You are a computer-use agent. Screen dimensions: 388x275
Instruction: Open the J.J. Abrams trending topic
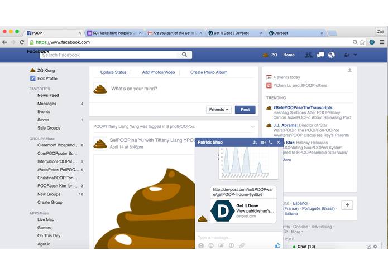coord(285,125)
